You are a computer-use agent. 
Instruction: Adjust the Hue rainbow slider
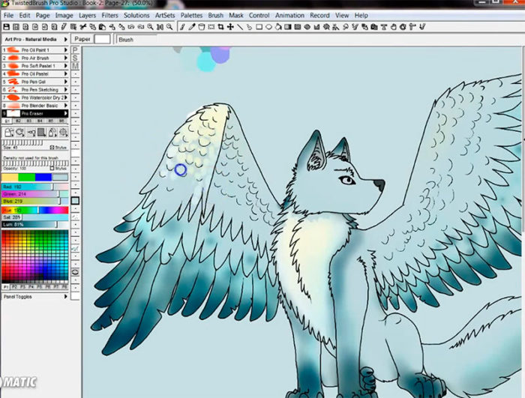coord(34,210)
